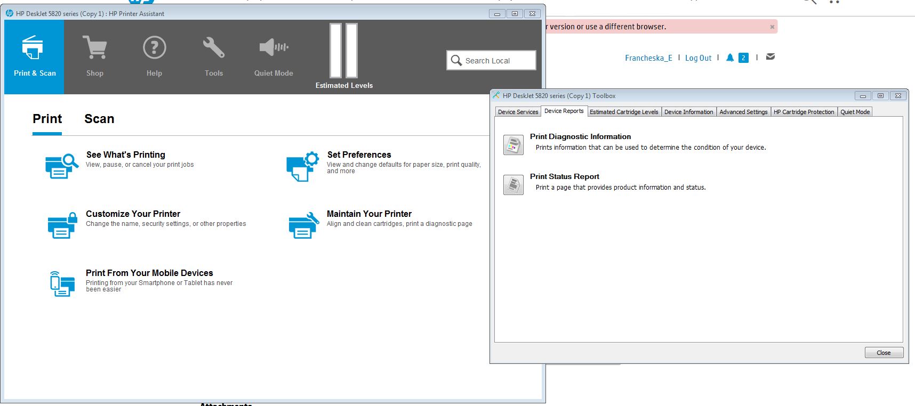The image size is (915, 406).
Task: Click the Print Diagnostic Information icon
Action: point(513,145)
